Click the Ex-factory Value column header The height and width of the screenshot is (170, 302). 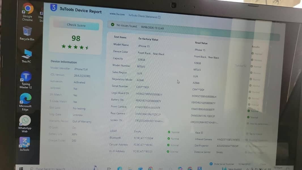[x=148, y=39]
